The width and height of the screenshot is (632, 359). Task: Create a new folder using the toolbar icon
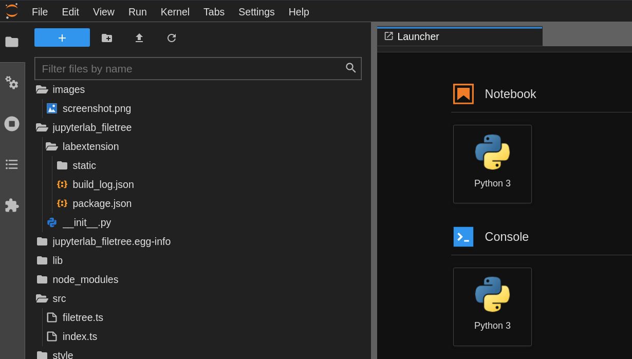click(x=106, y=37)
